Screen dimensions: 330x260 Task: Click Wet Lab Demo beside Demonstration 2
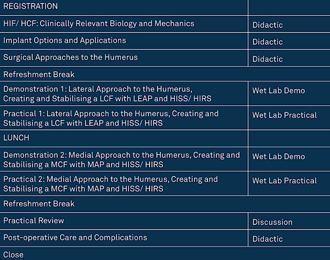279,156
